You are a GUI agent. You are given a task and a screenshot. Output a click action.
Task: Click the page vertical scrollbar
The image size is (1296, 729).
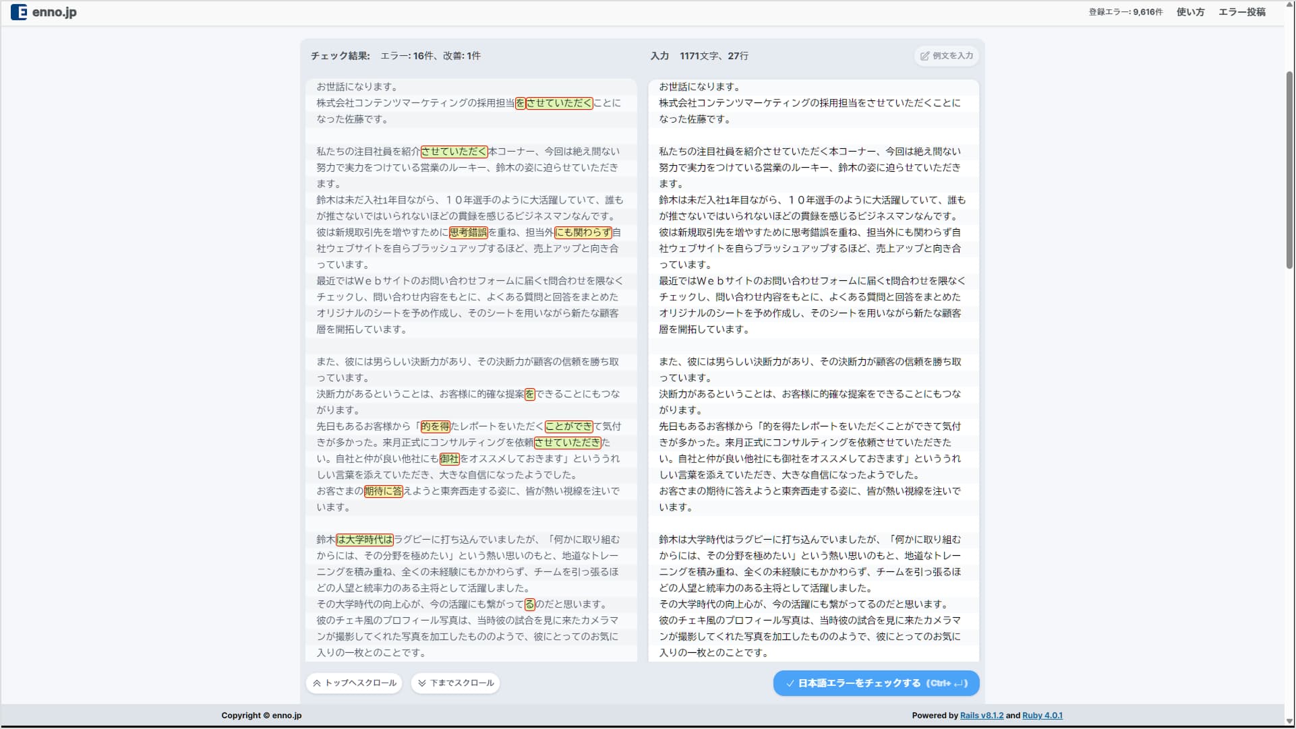1289,168
